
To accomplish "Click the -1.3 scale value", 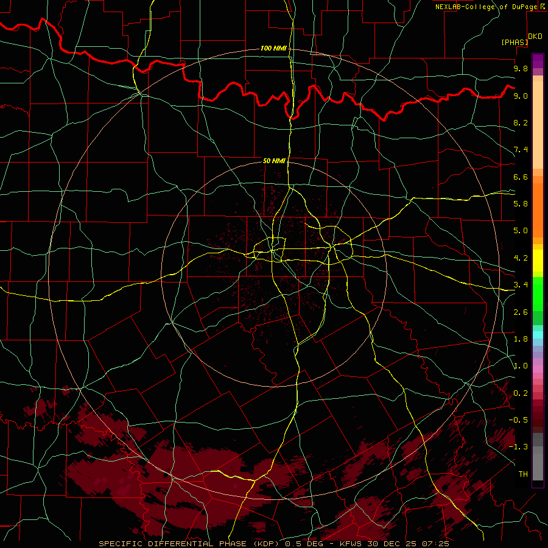I will point(518,447).
